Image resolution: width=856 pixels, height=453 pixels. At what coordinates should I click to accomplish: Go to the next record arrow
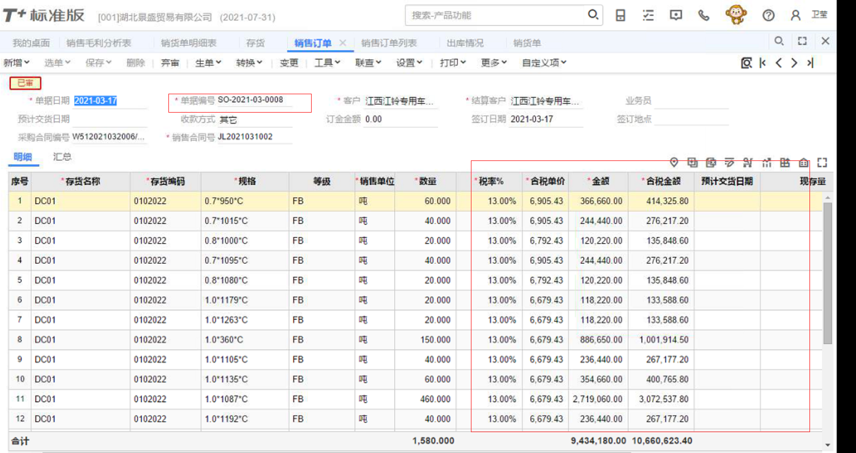coord(794,62)
